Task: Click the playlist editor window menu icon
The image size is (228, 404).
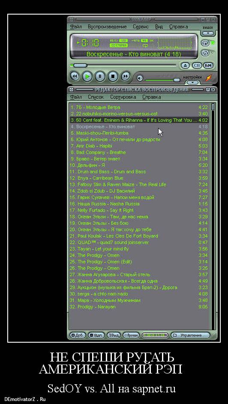Action: [x=72, y=90]
